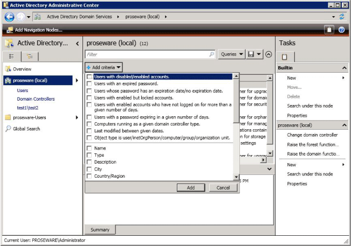Click the criteria list scroll up arrow
This screenshot has height=246, width=351.
pyautogui.click(x=236, y=76)
